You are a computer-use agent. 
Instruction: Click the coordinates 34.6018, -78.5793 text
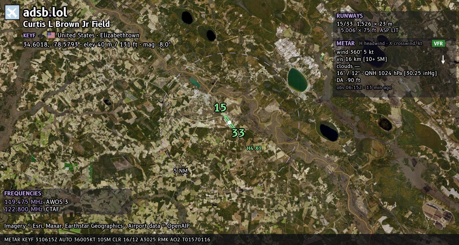point(51,44)
